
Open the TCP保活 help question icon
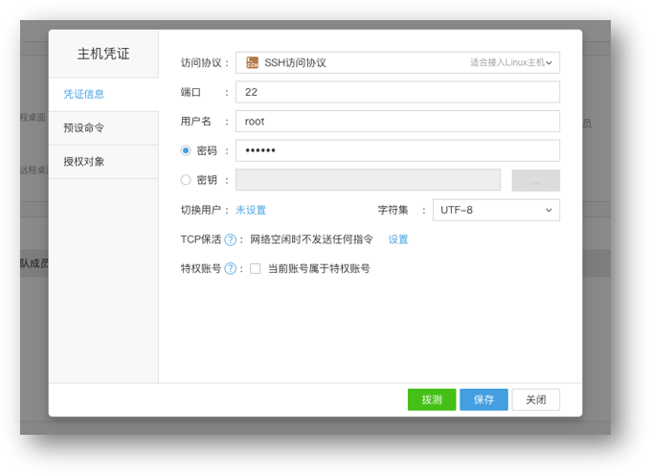230,239
